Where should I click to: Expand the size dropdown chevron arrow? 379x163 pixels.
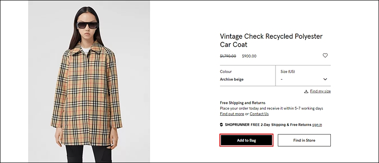coord(325,79)
